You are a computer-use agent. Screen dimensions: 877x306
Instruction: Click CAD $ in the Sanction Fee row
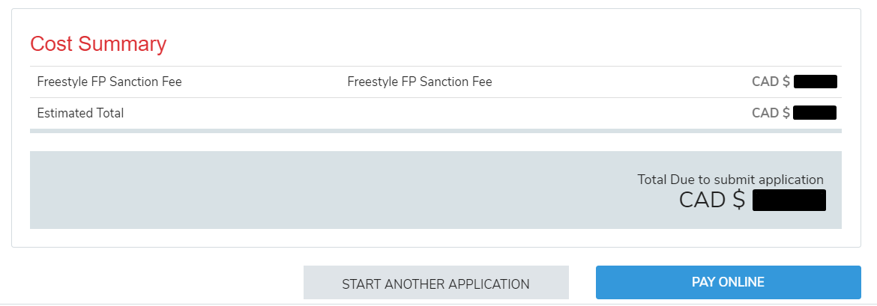[x=771, y=82]
